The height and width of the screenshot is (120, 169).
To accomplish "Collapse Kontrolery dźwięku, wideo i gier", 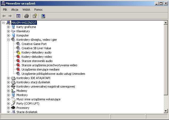I will tap(8, 40).
